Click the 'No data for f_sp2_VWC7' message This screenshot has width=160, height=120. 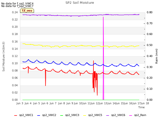pyautogui.click(x=17, y=6)
